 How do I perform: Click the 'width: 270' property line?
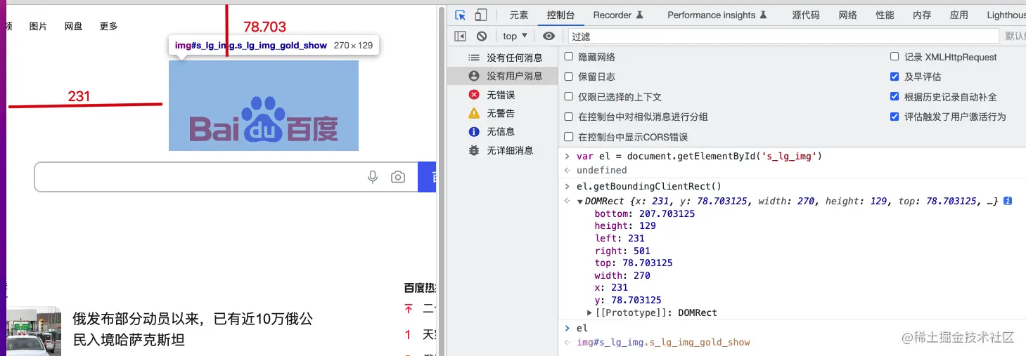pos(622,275)
